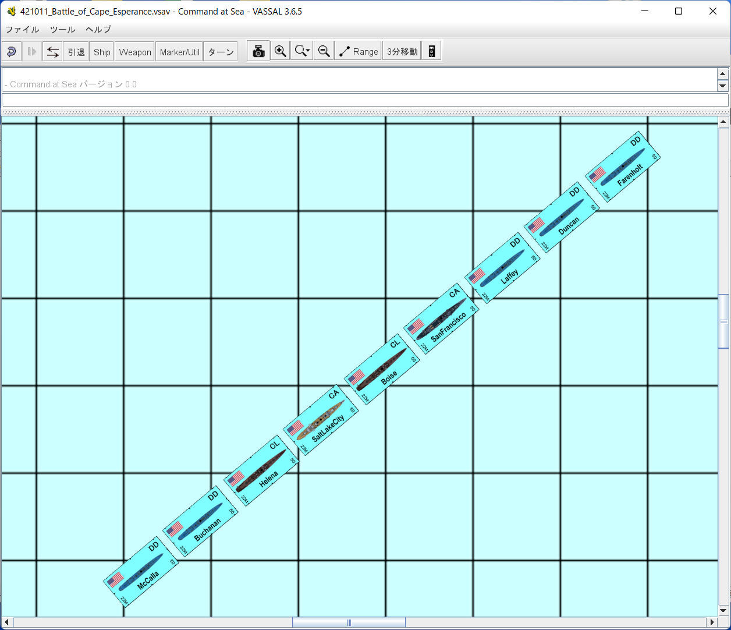The image size is (731, 630).
Task: Click the chat log scroll down arrow
Action: [x=723, y=86]
